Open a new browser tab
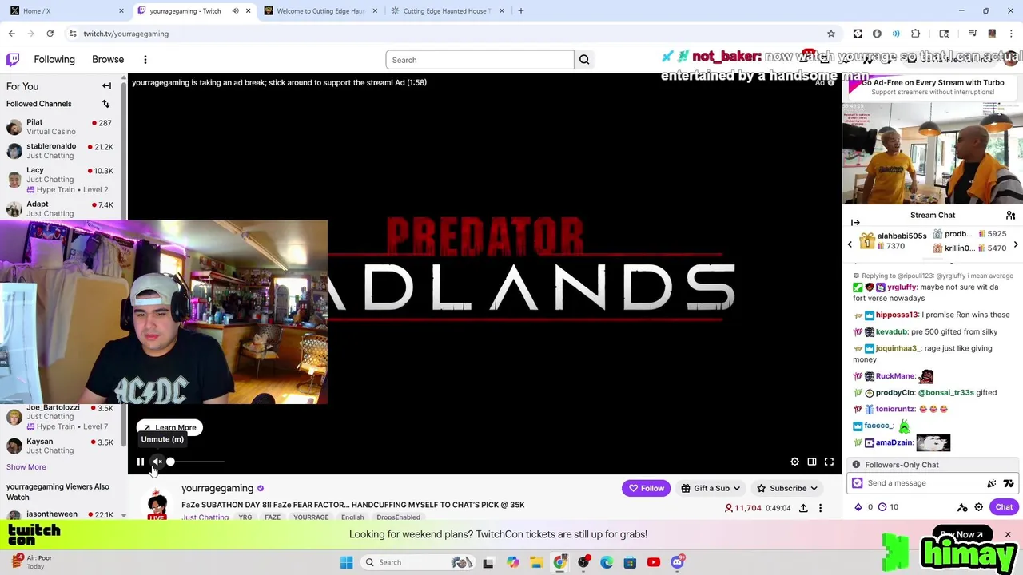This screenshot has height=575, width=1023. (x=521, y=11)
